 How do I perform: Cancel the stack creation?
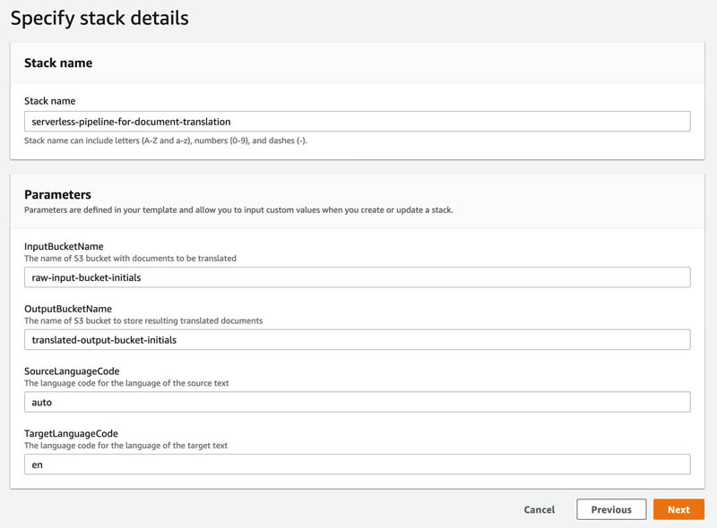pos(540,509)
